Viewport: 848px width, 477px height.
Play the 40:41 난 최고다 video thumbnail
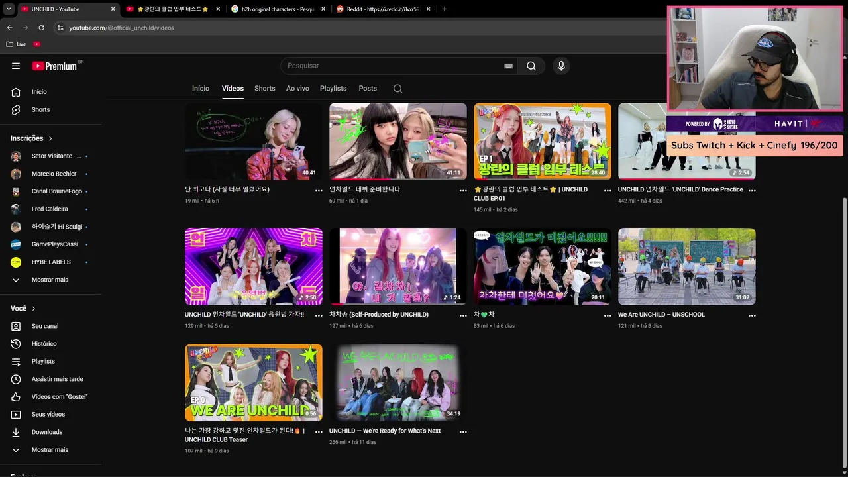click(254, 141)
